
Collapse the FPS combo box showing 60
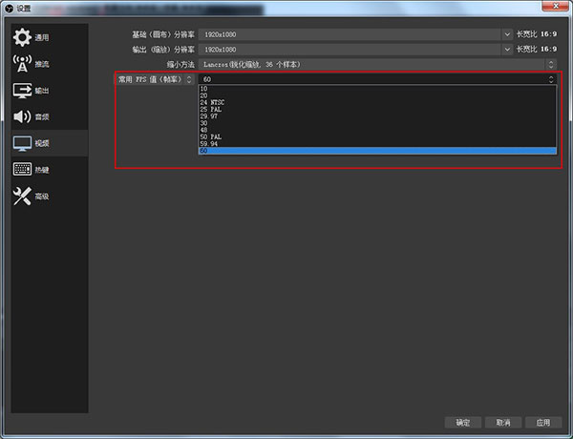[377, 79]
